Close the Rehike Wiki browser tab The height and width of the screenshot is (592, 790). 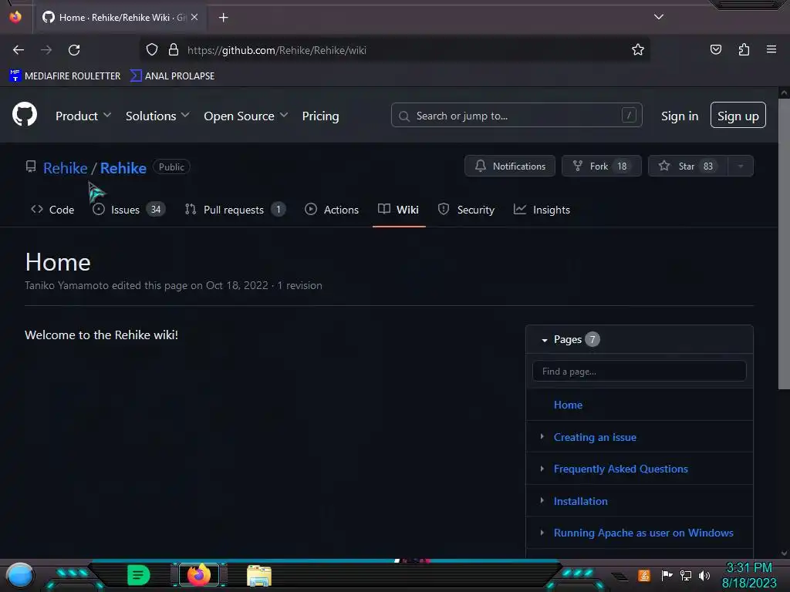(x=194, y=17)
